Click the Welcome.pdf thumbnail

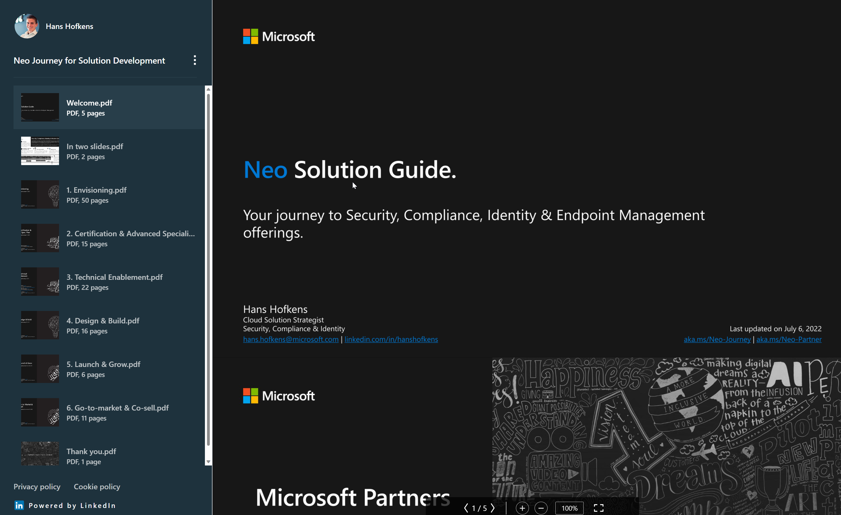coord(40,107)
